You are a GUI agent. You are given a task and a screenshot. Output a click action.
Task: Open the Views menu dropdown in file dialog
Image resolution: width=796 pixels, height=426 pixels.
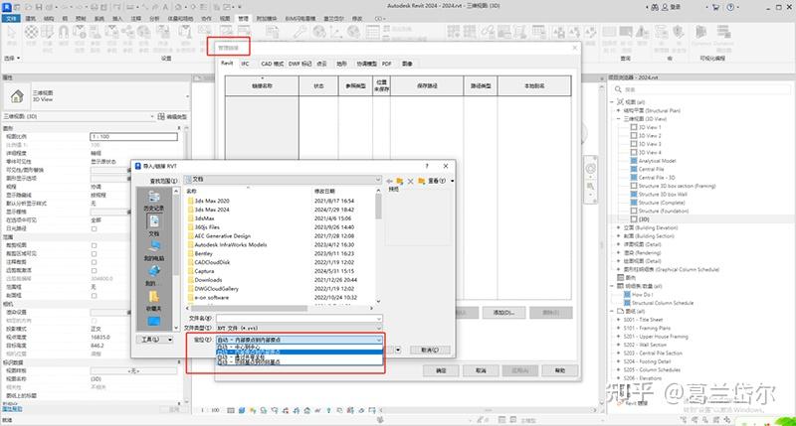tap(440, 181)
